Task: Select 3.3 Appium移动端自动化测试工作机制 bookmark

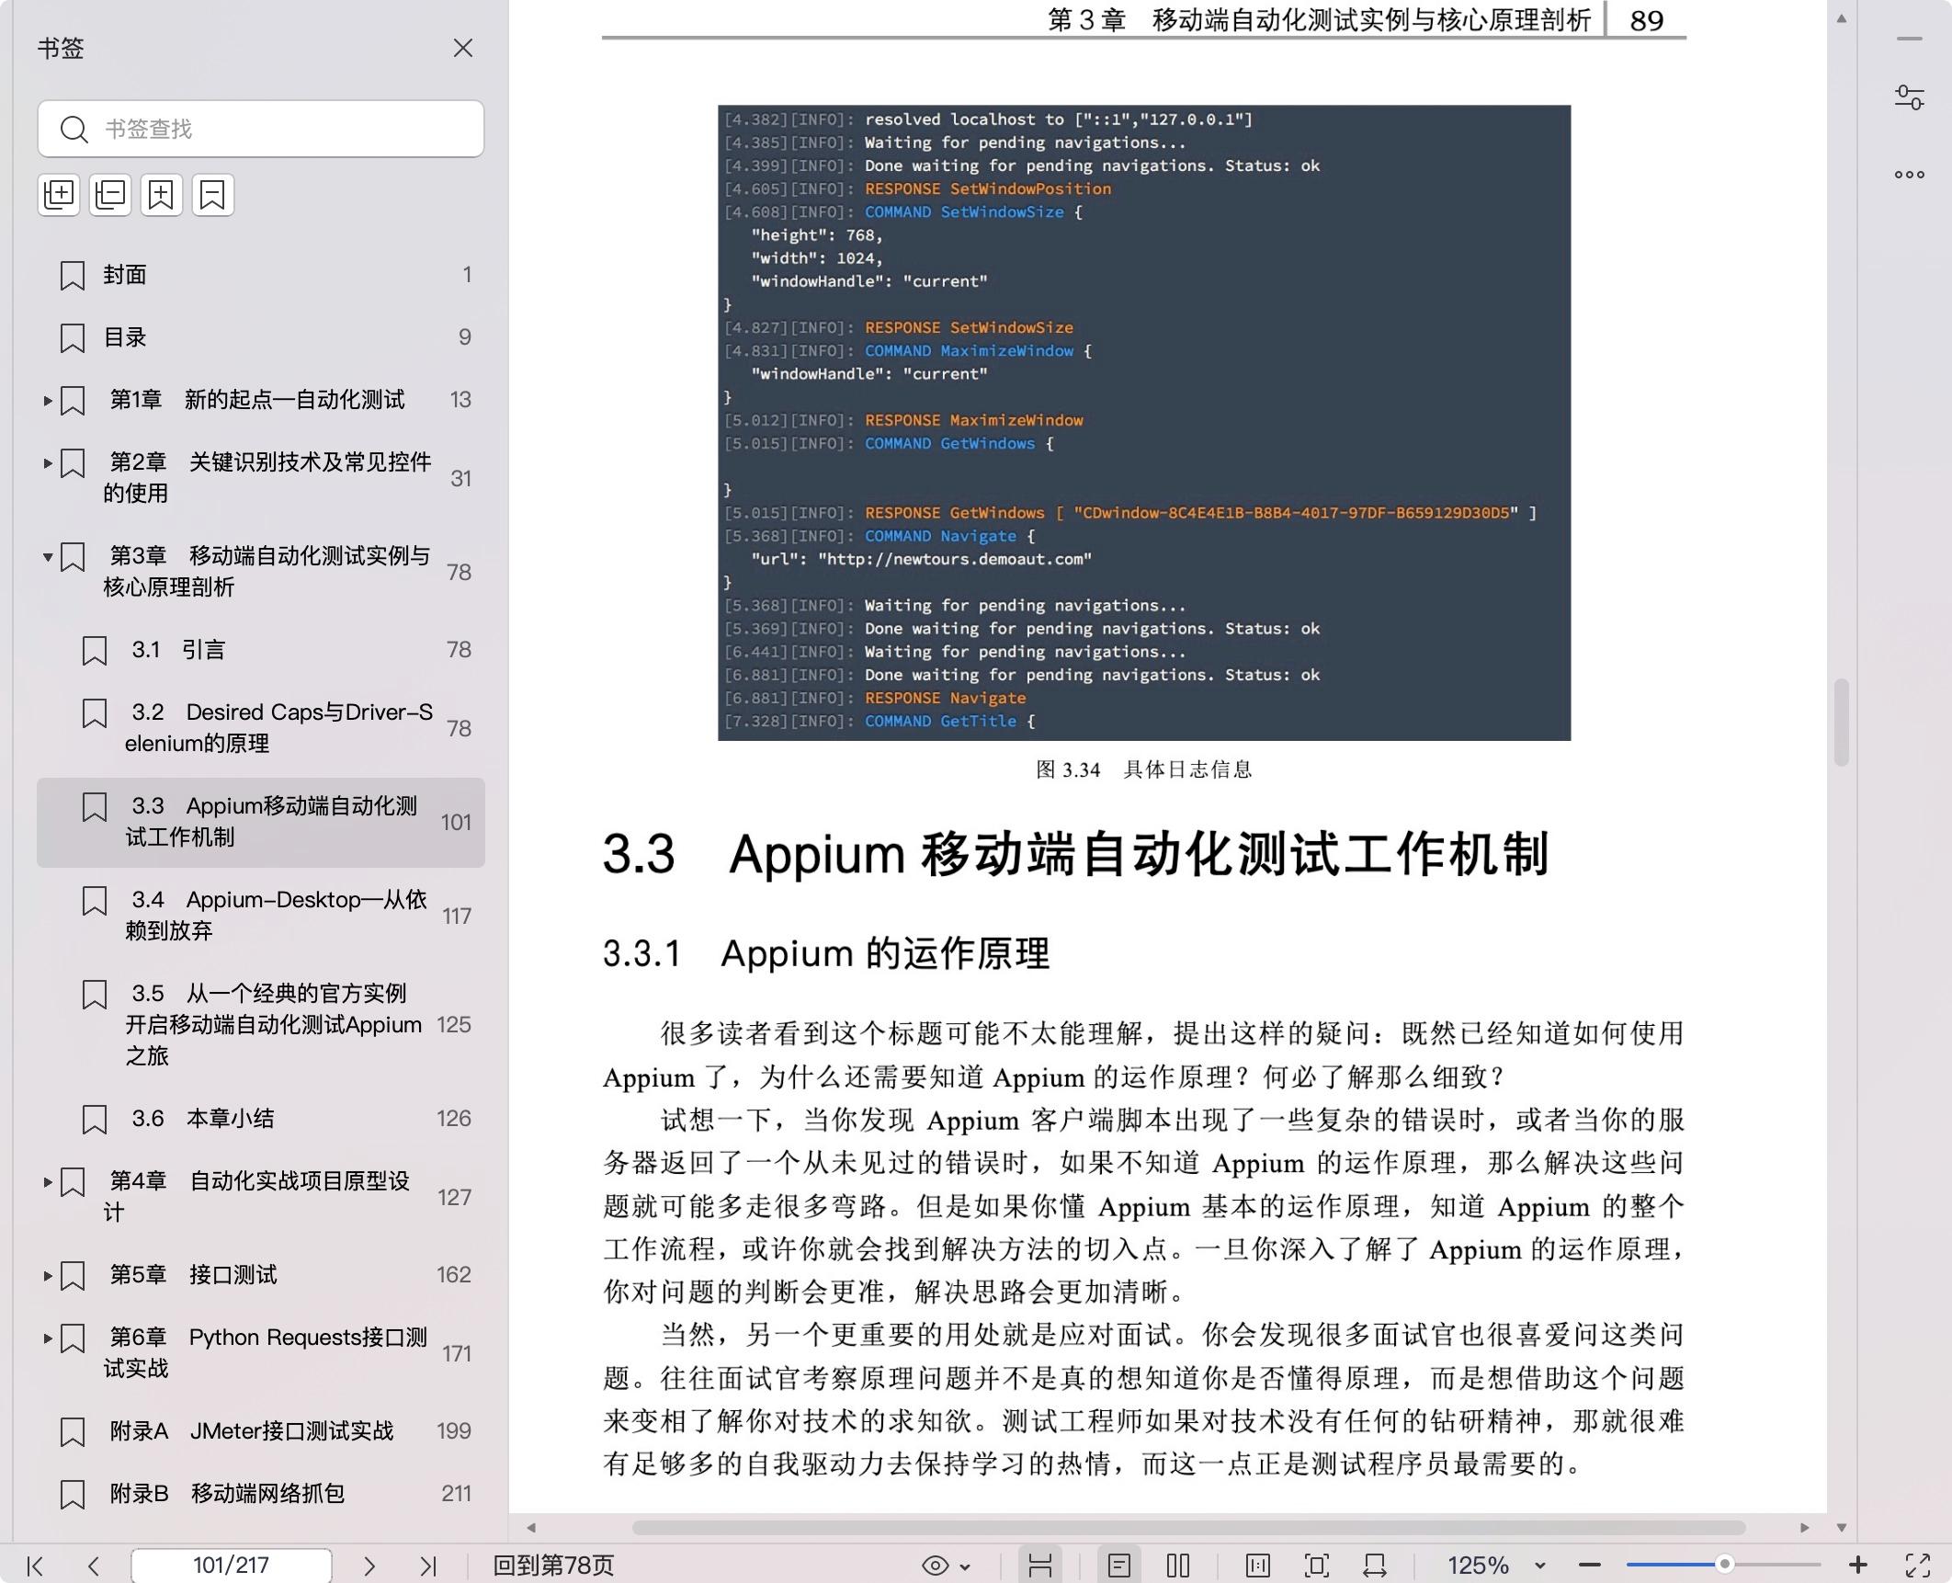Action: click(x=261, y=822)
